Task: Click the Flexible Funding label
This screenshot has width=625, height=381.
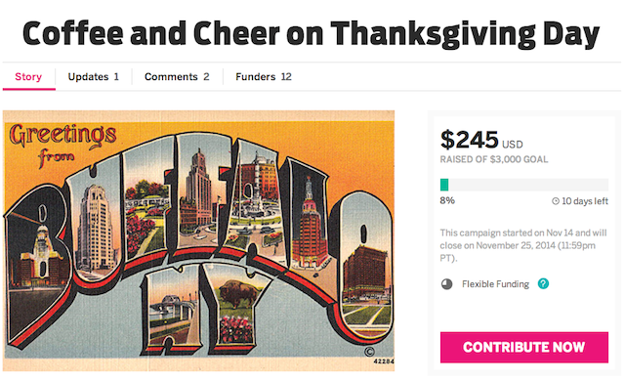Action: click(x=495, y=284)
